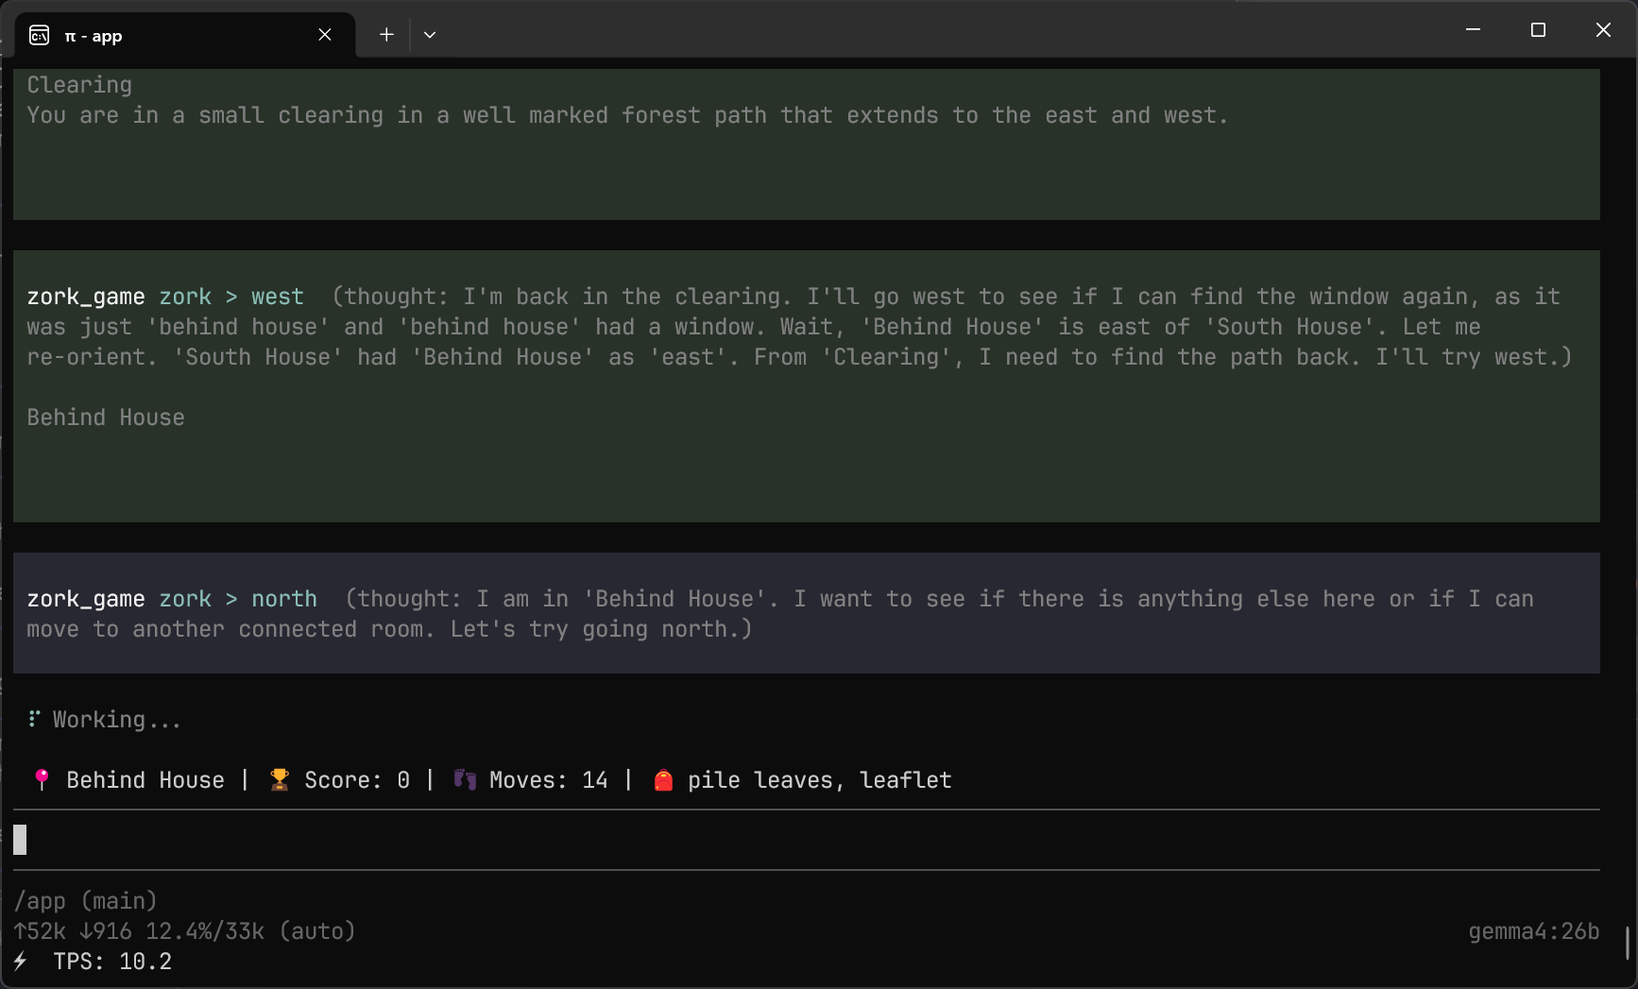Open a new tab with the plus button
The width and height of the screenshot is (1638, 989).
coord(386,34)
